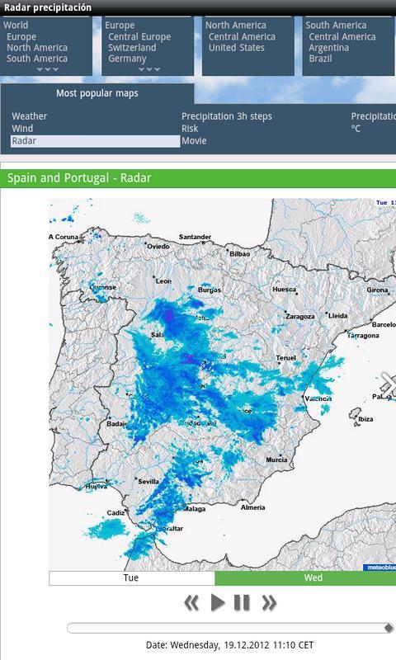Open United States region link

(237, 48)
